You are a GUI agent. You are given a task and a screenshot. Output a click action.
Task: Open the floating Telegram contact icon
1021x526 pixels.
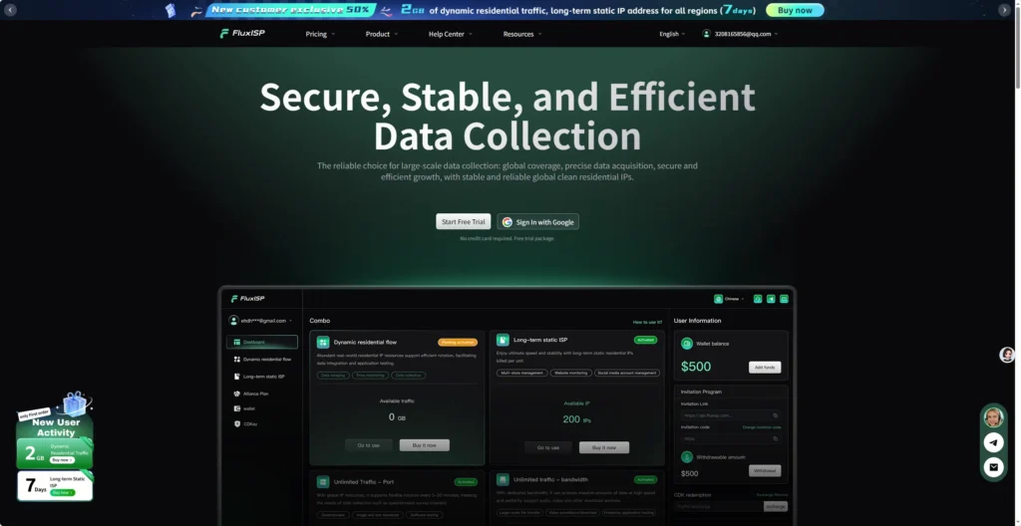tap(993, 442)
